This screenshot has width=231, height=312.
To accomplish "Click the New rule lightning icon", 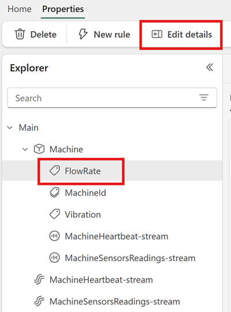I will point(83,34).
